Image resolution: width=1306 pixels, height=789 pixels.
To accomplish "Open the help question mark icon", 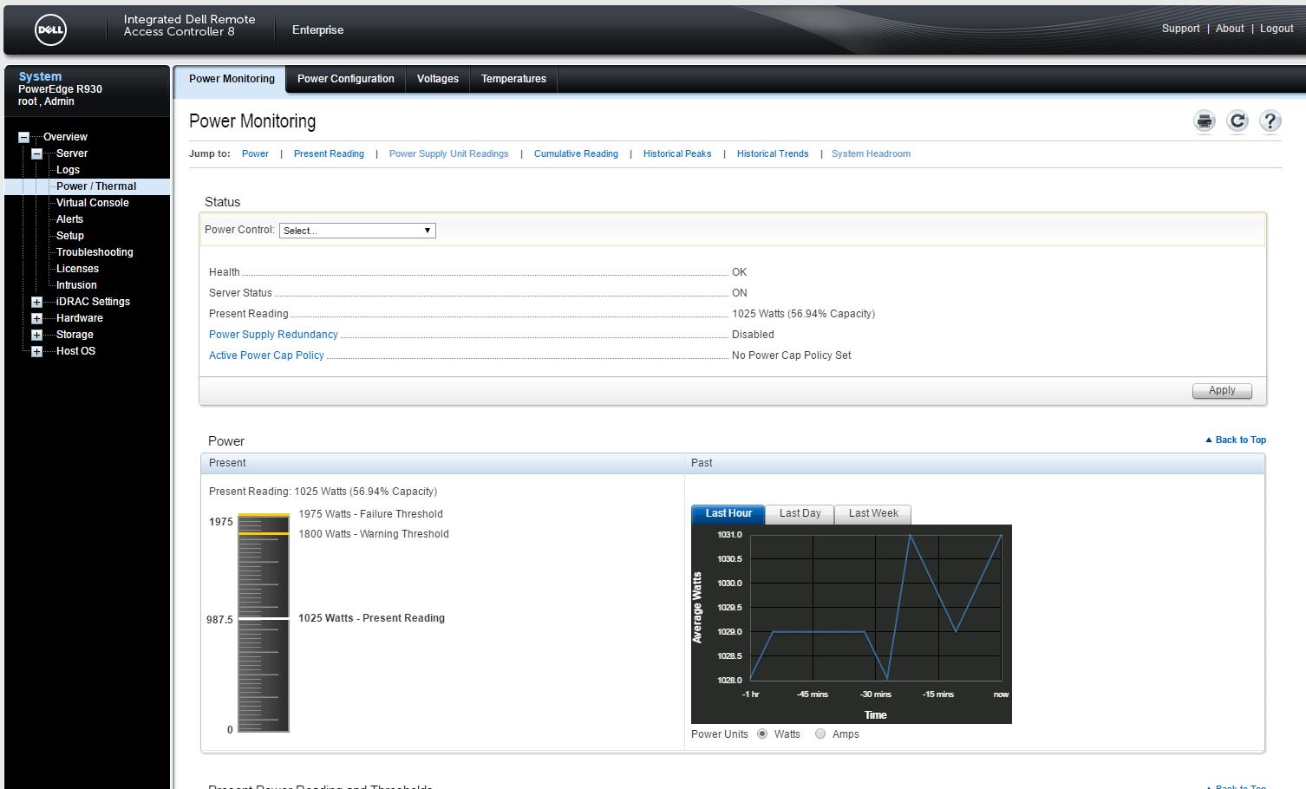I will coord(1270,121).
